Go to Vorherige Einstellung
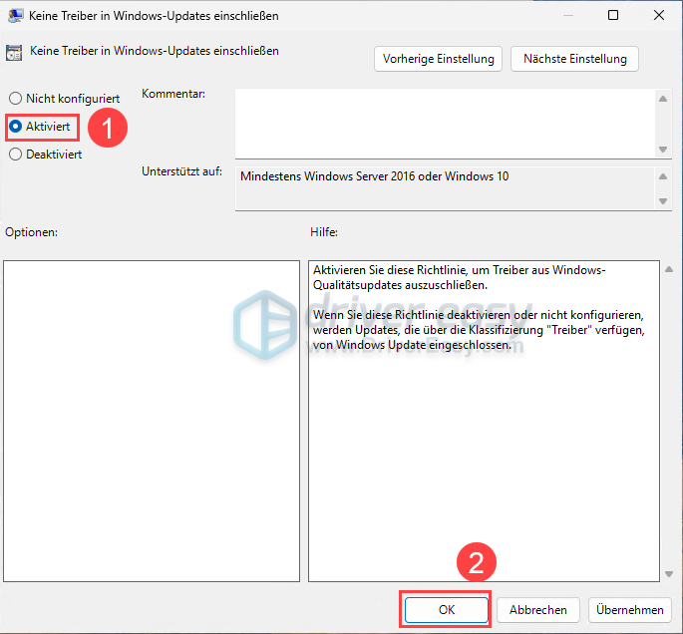Screen dimensions: 683x634 [x=438, y=59]
